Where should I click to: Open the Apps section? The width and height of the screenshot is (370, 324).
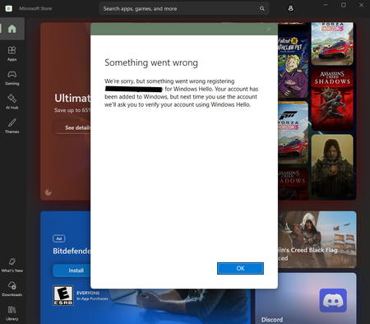click(x=12, y=53)
